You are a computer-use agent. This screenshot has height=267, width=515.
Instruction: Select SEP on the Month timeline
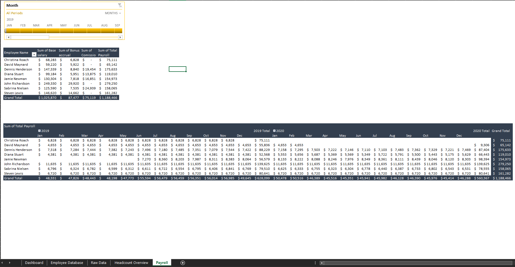117,31
